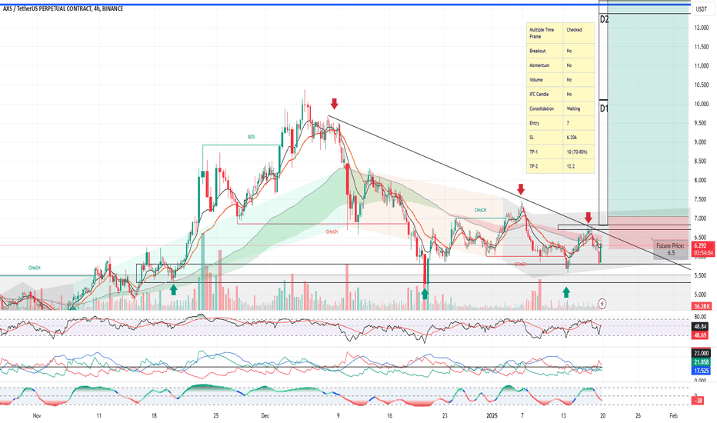Click the red CHoCH label below December candles
Viewport: 717px width, 423px height.
(332, 231)
